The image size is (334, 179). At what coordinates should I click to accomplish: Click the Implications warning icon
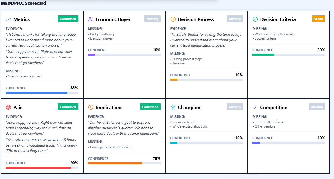pyautogui.click(x=90, y=107)
